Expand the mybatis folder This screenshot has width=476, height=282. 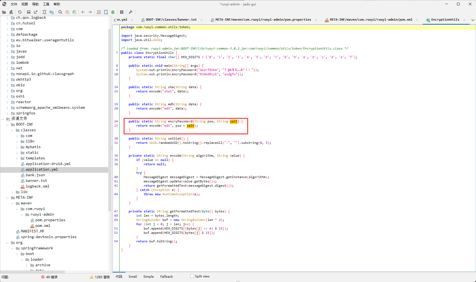(x=17, y=147)
